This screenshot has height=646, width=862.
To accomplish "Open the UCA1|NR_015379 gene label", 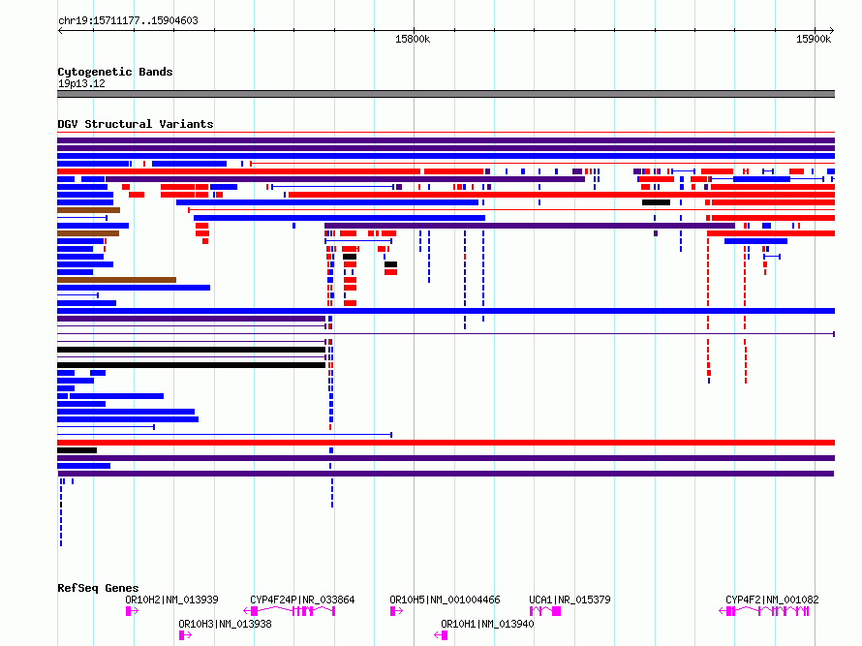I will [x=570, y=600].
